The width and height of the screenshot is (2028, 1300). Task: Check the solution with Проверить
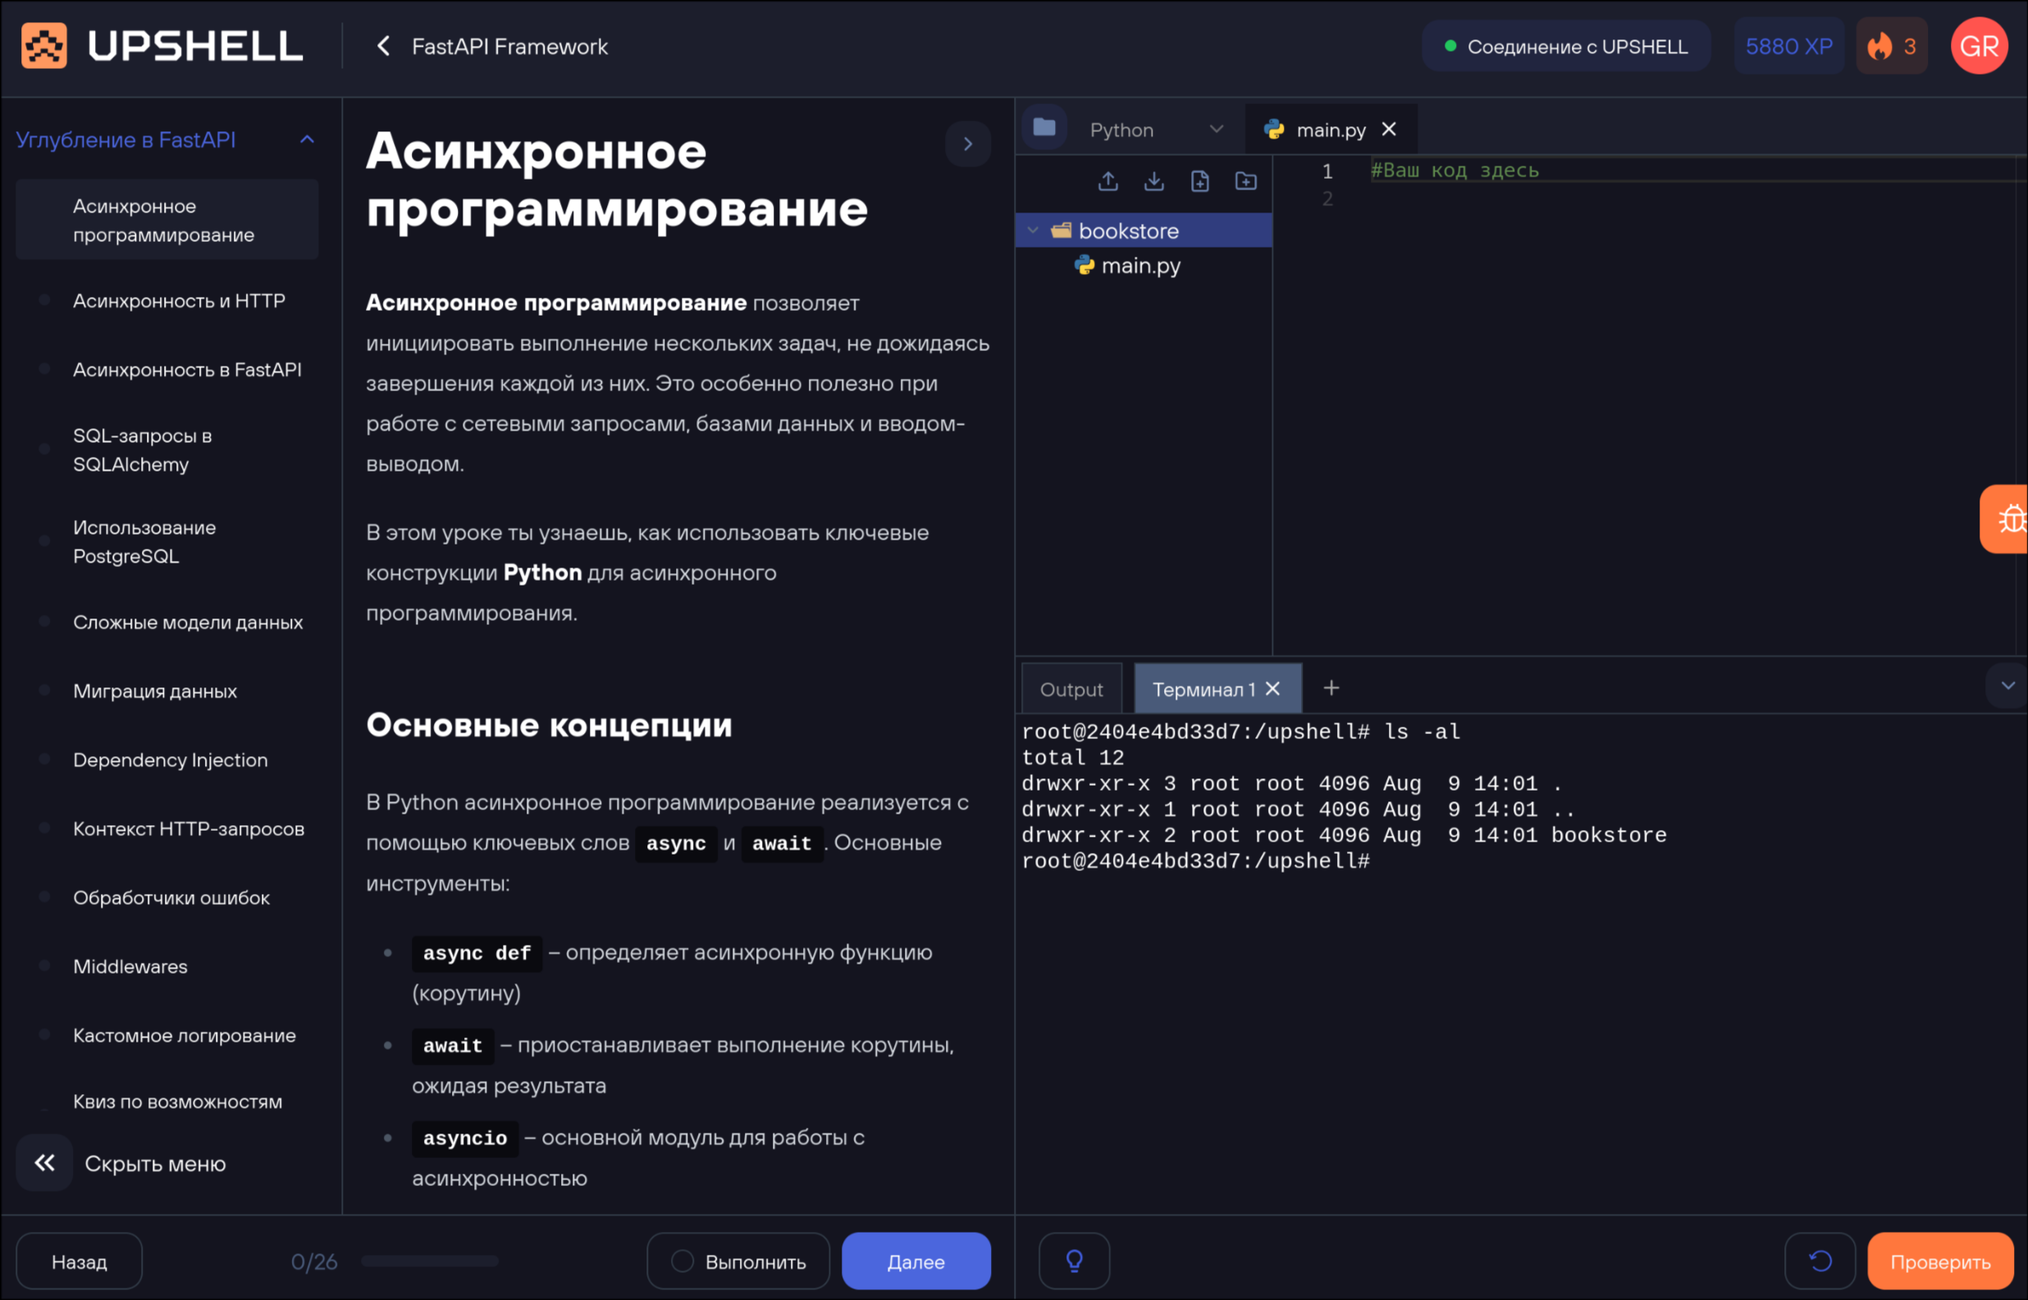pos(1940,1261)
